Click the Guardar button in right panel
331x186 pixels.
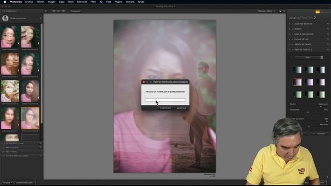point(321,134)
